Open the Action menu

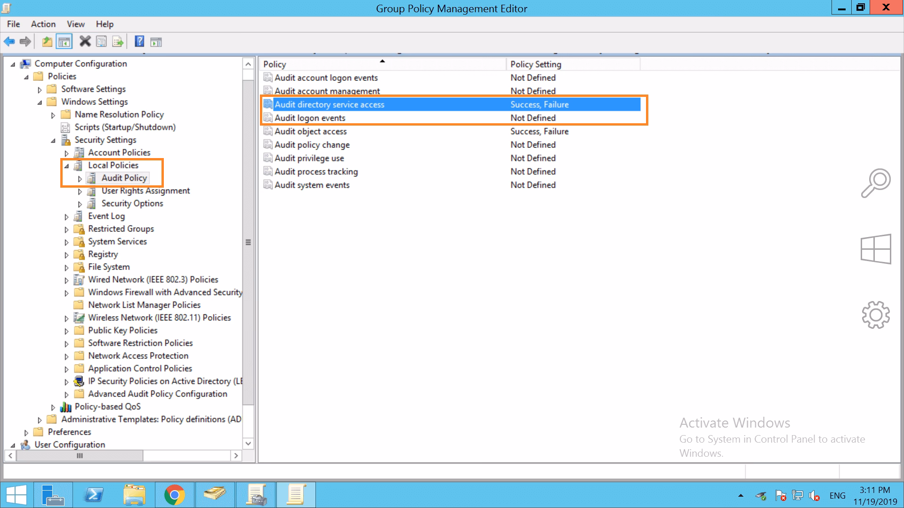[x=43, y=24]
